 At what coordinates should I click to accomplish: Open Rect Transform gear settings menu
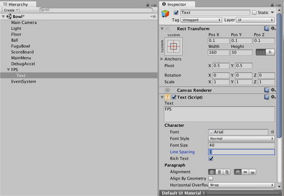pyautogui.click(x=273, y=28)
